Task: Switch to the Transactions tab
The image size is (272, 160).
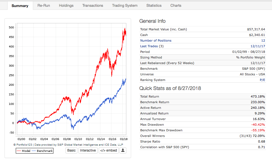Action: 93,5
